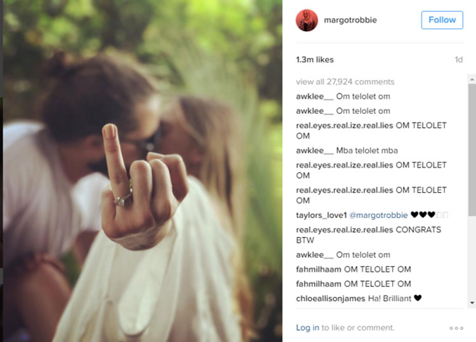Open the three-dot more options menu
Screen dimensions: 476x342
tap(456, 328)
